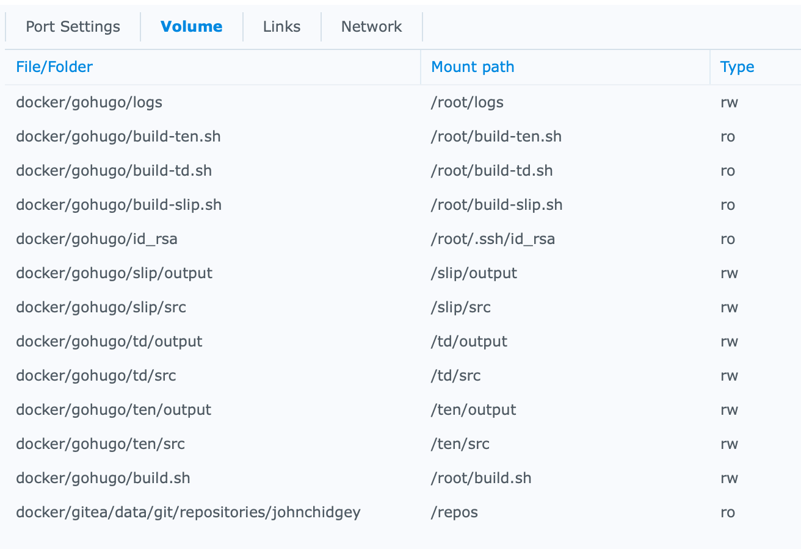Switch to the Port Settings tab
801x549 pixels.
73,27
